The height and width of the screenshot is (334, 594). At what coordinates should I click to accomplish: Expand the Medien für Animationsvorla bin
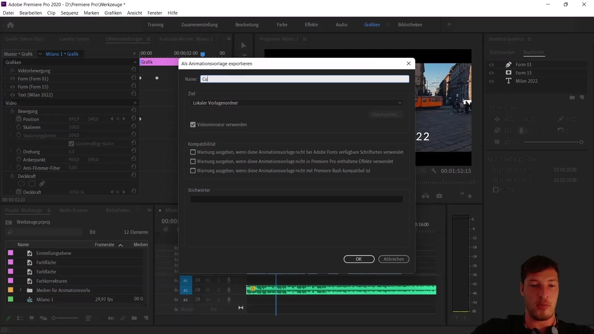click(x=20, y=290)
